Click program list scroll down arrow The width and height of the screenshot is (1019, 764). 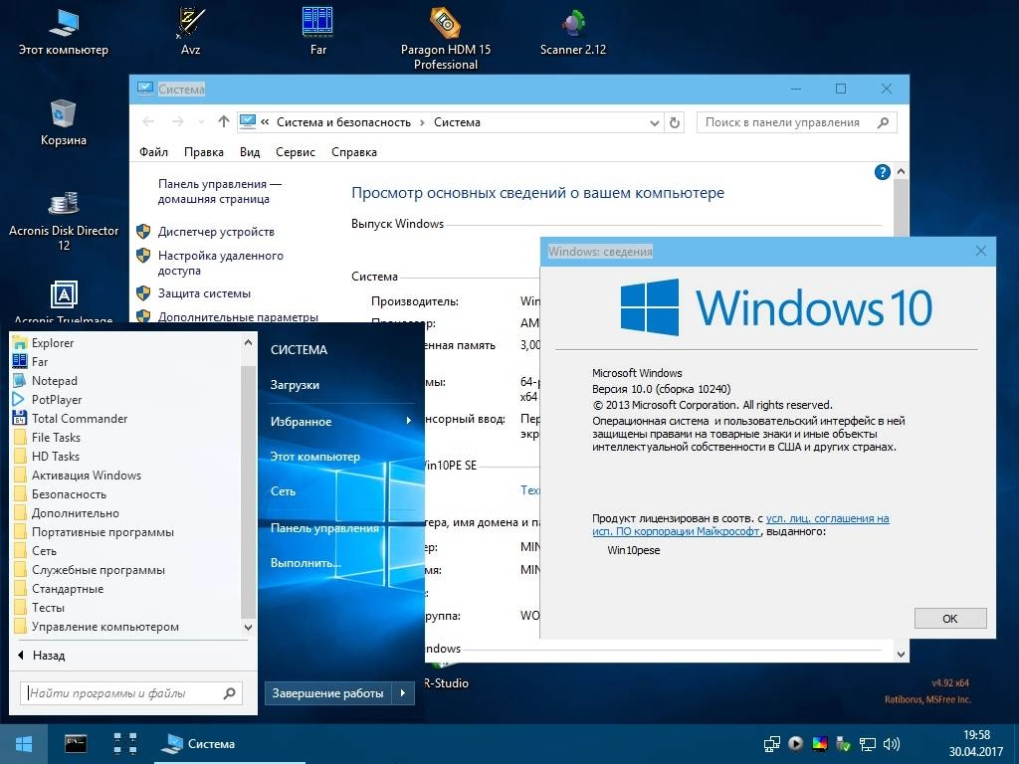point(248,628)
